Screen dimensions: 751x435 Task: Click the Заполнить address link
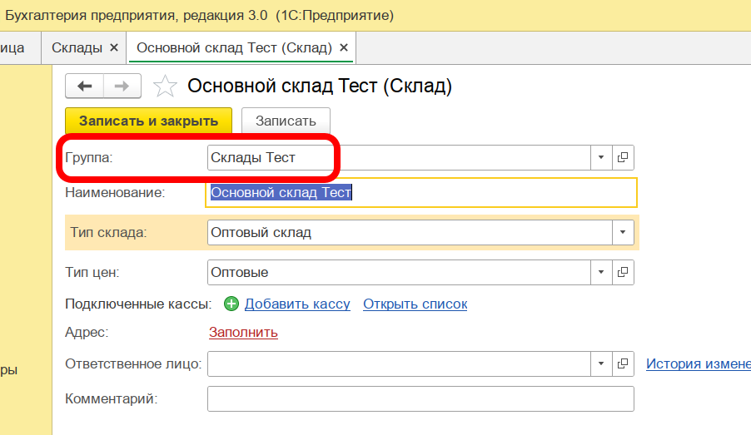point(243,333)
